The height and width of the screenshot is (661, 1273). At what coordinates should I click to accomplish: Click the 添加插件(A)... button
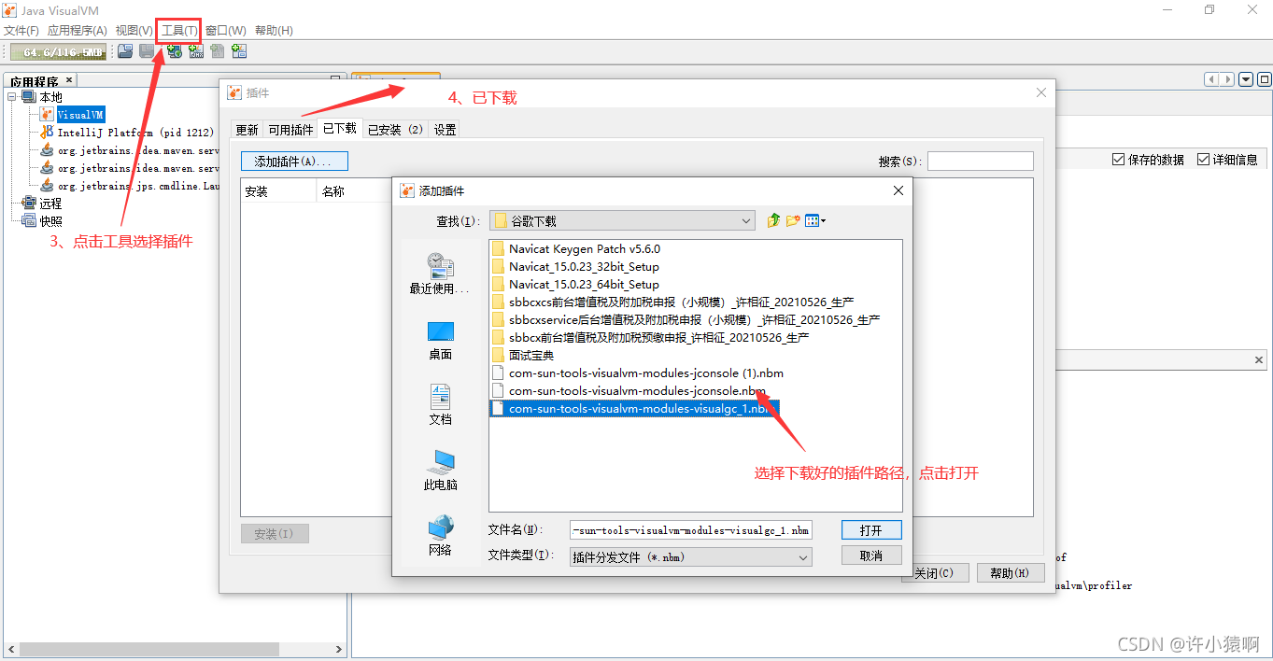pos(294,162)
